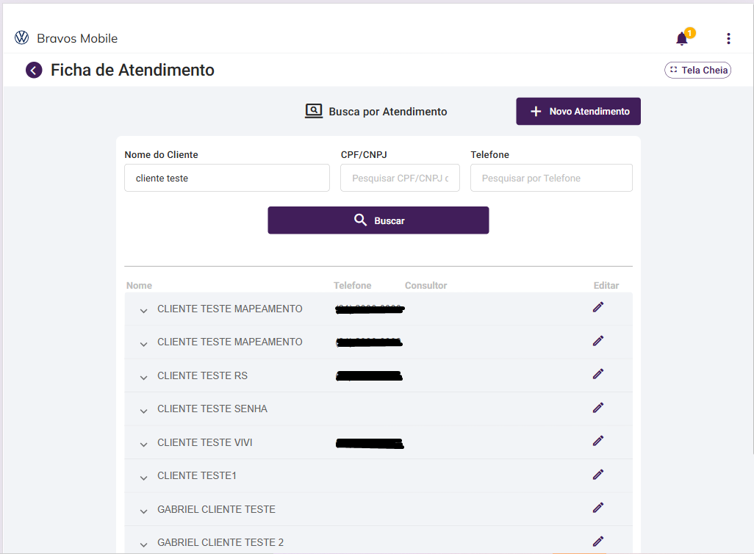Click edit pencil for CLIENTE TESTE VIVI

pos(598,441)
